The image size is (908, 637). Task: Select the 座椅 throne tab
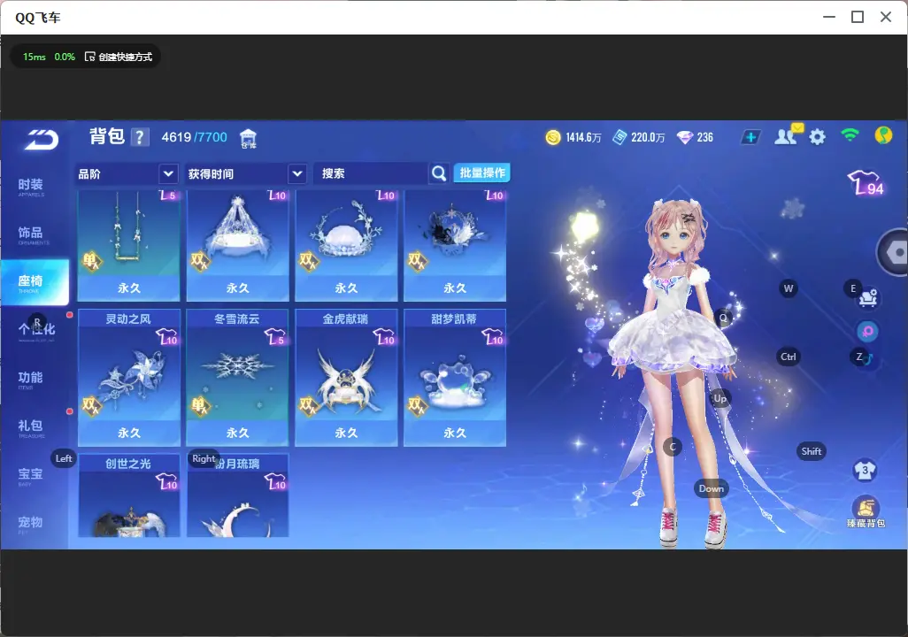coord(35,282)
